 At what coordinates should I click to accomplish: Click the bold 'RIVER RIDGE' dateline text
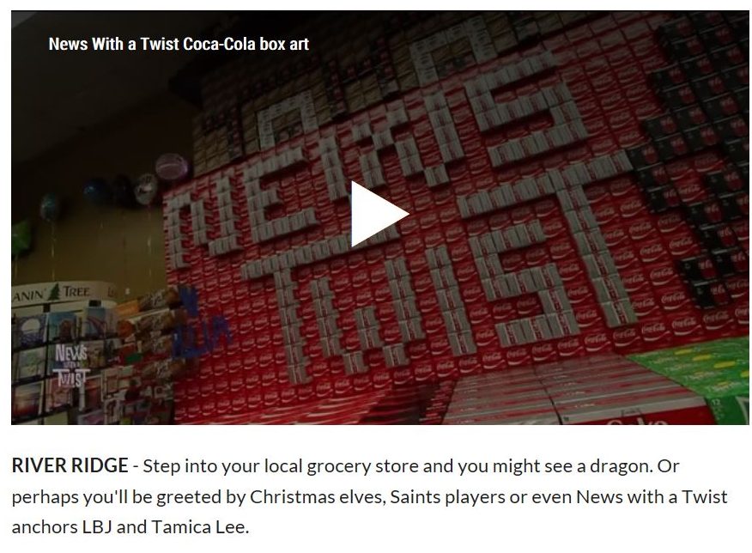click(x=70, y=465)
